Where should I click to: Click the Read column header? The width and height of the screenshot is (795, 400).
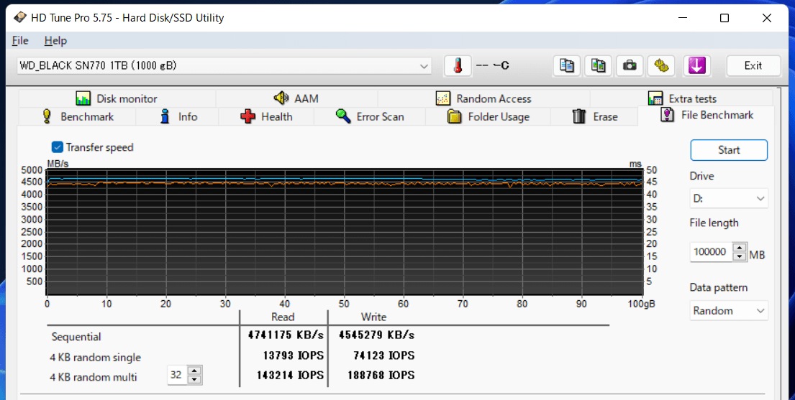pyautogui.click(x=283, y=317)
